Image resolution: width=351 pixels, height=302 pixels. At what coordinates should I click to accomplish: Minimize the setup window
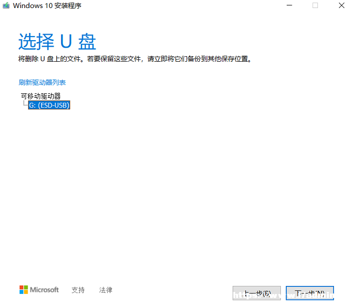289,6
